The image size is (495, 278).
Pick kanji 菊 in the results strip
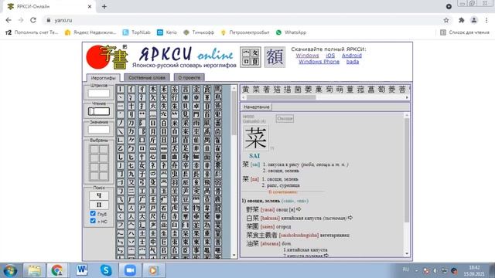[x=329, y=90]
